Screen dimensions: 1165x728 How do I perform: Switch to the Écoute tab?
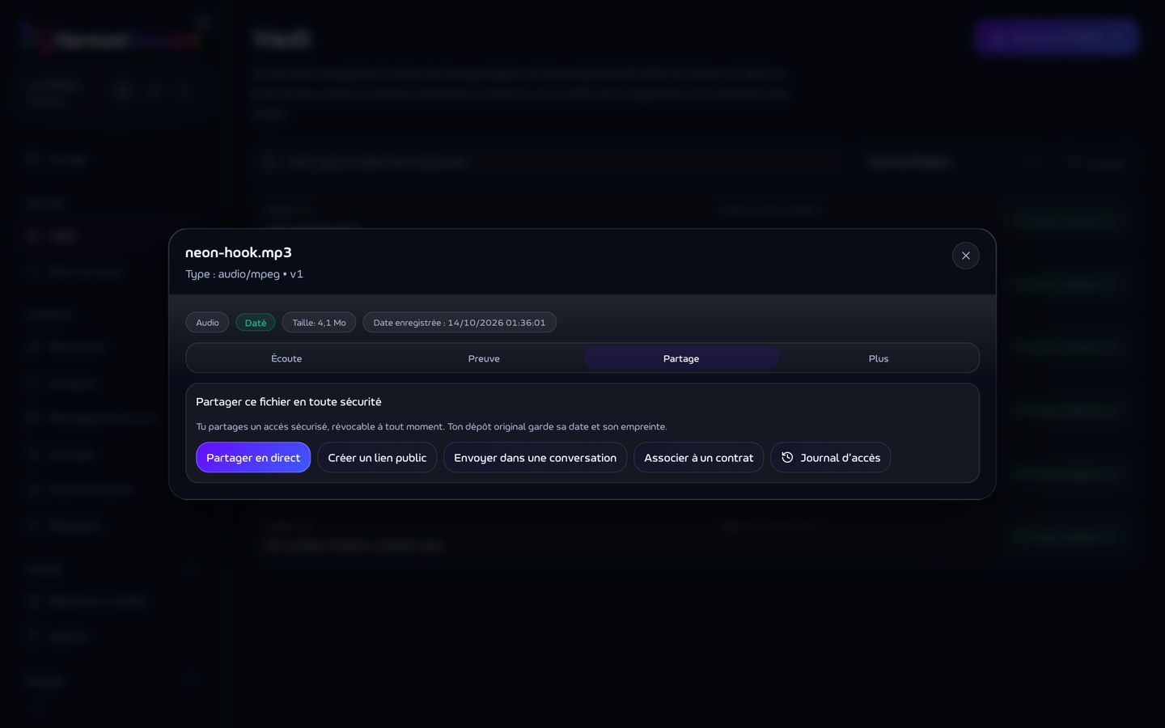tap(286, 358)
